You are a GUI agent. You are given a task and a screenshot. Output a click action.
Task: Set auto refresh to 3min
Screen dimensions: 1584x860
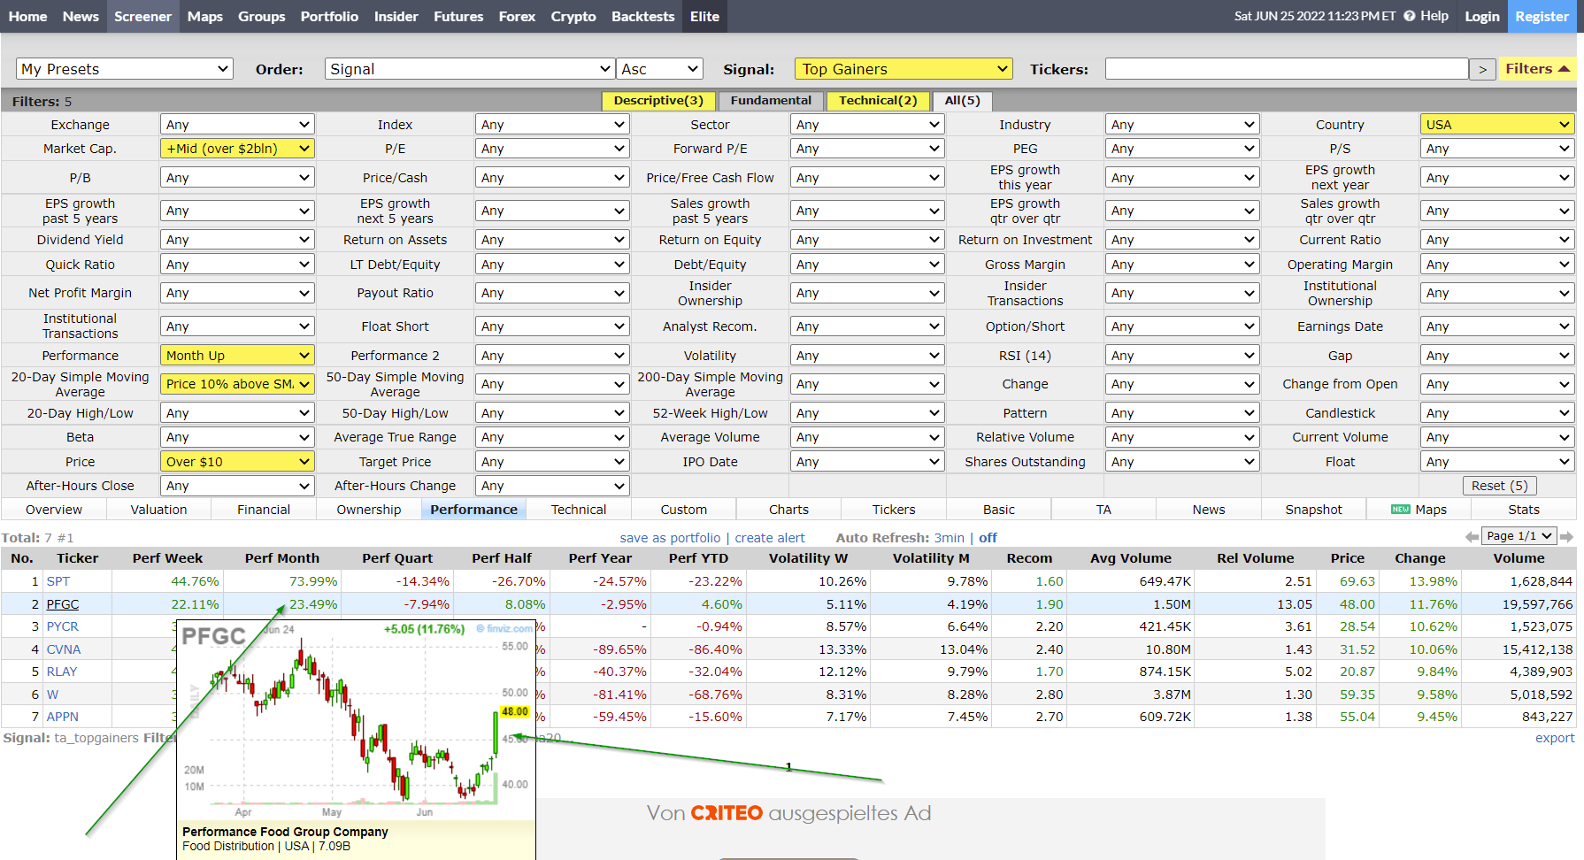coord(950,537)
